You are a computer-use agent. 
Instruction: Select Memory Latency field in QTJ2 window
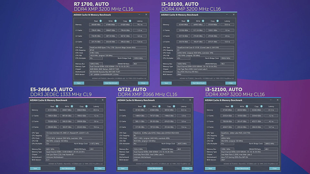click(x=184, y=110)
